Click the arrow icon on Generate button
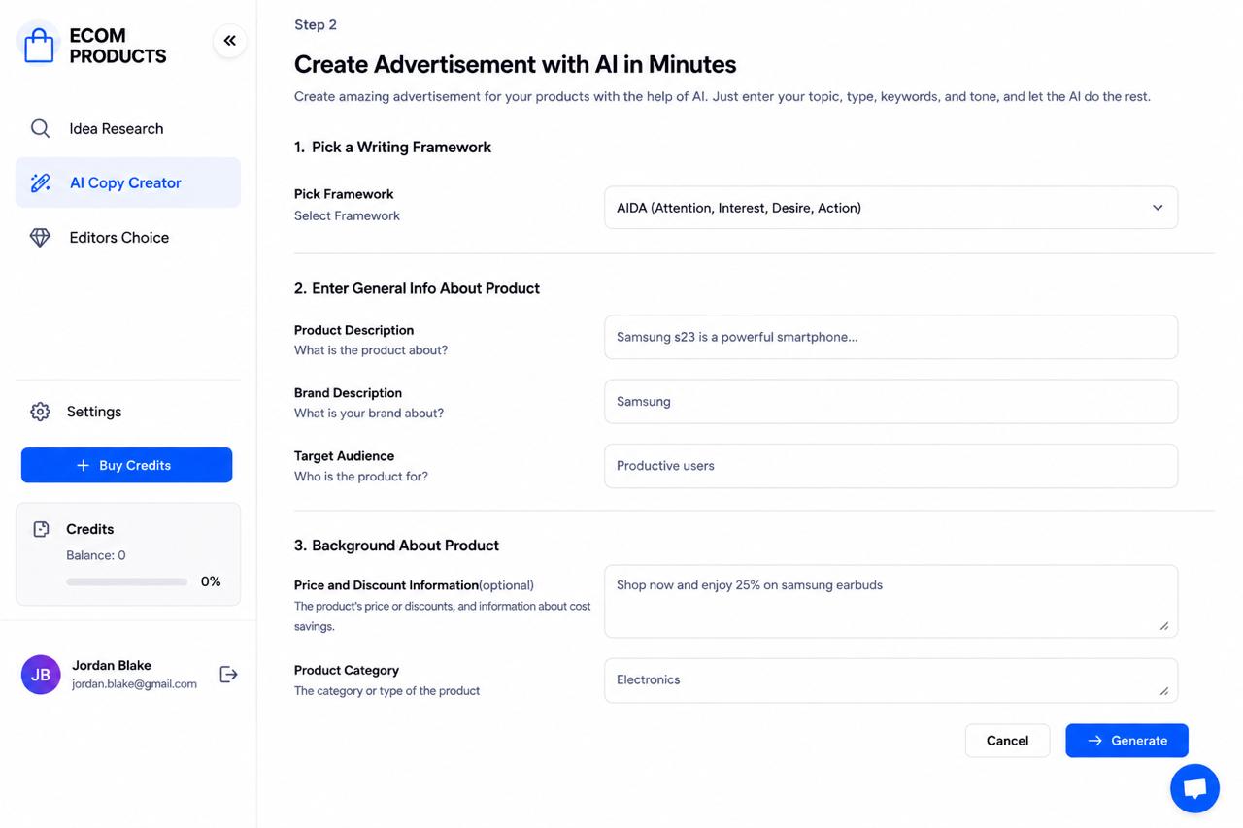1243x828 pixels. pyautogui.click(x=1094, y=741)
